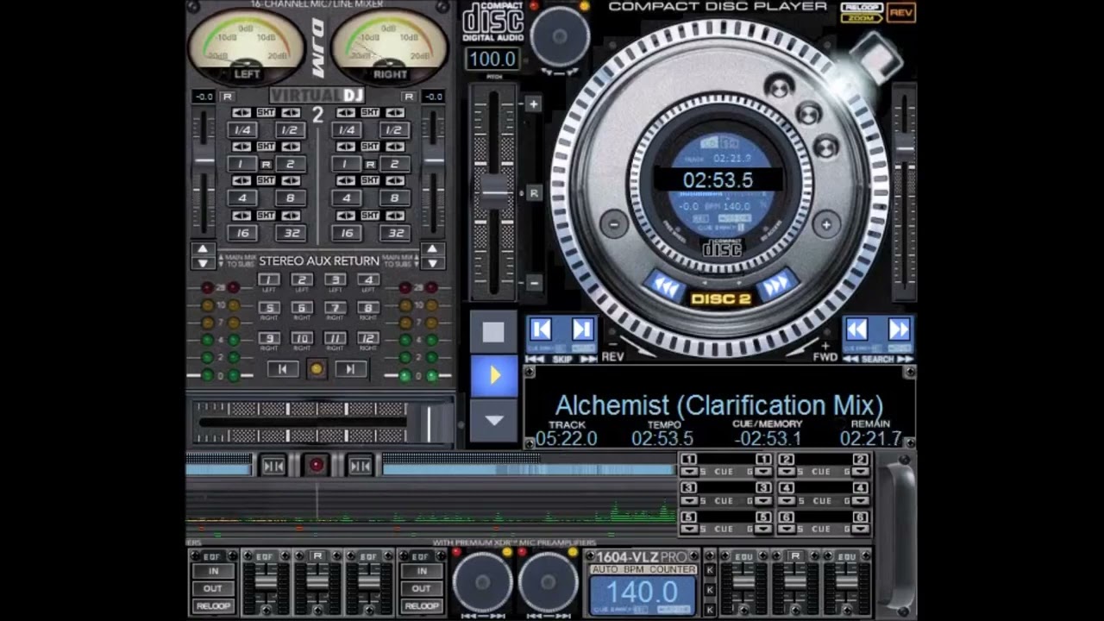1104x621 pixels.
Task: Click the RELOOP button at the top right
Action: [862, 7]
